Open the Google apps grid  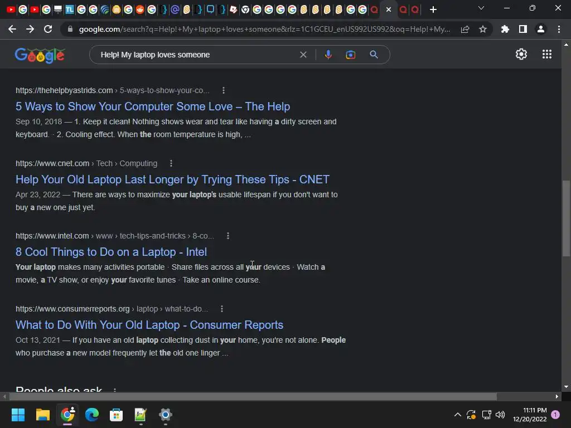point(546,54)
